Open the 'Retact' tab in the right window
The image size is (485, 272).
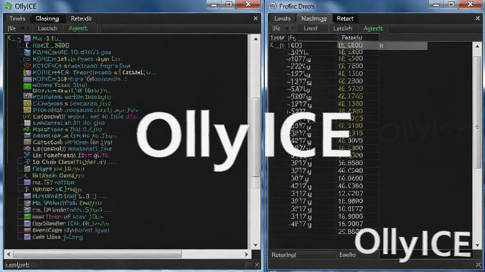pos(345,18)
